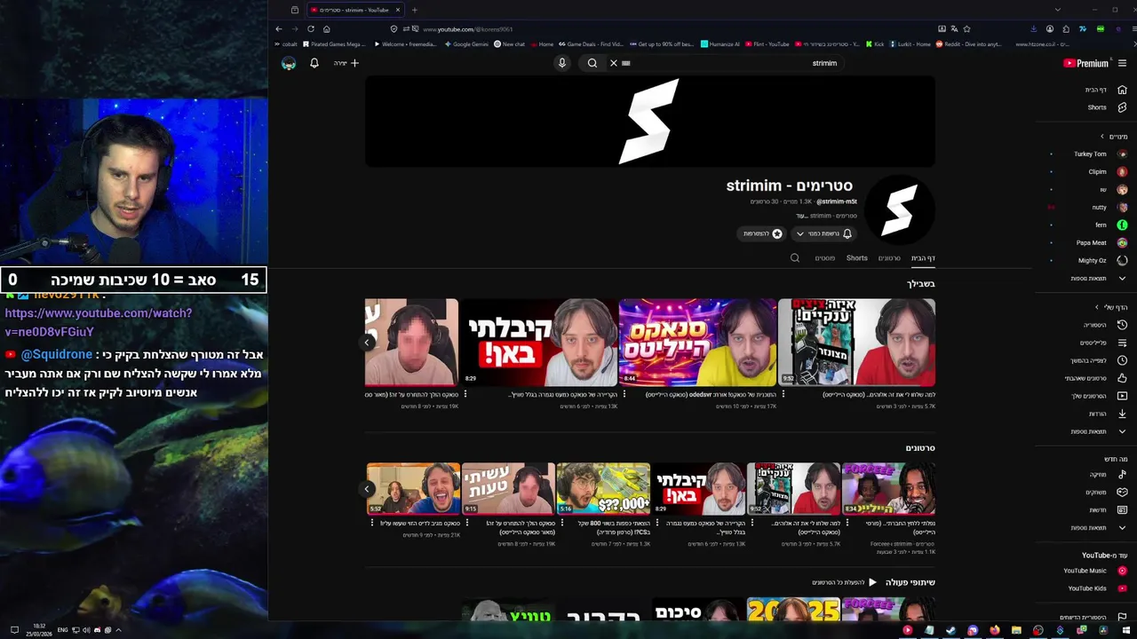Switch to Videos (סרטונים) channel tab
The height and width of the screenshot is (639, 1137).
pyautogui.click(x=889, y=258)
